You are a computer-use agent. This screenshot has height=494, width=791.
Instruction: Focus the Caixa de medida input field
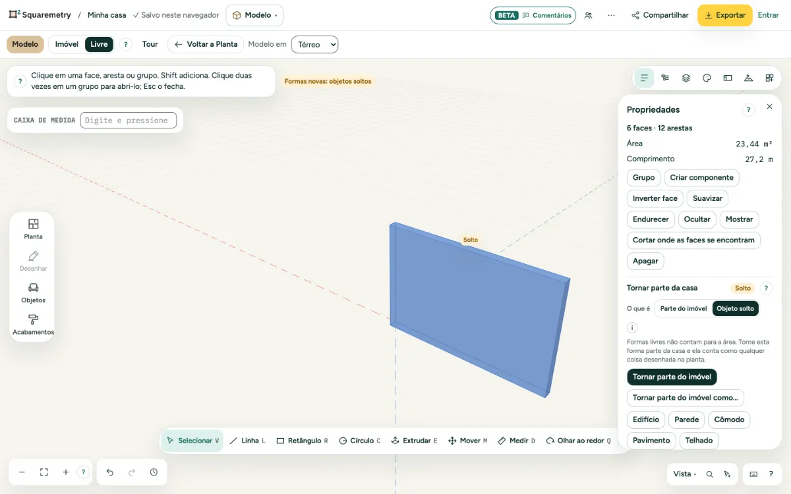[129, 120]
